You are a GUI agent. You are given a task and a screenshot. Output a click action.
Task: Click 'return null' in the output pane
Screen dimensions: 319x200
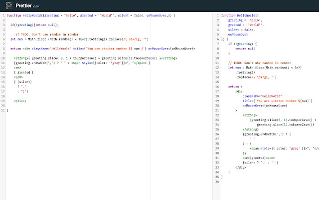(x=245, y=49)
